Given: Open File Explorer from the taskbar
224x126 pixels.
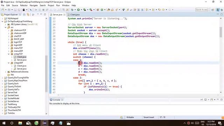Looking at the screenshot, I should (x=20, y=123).
